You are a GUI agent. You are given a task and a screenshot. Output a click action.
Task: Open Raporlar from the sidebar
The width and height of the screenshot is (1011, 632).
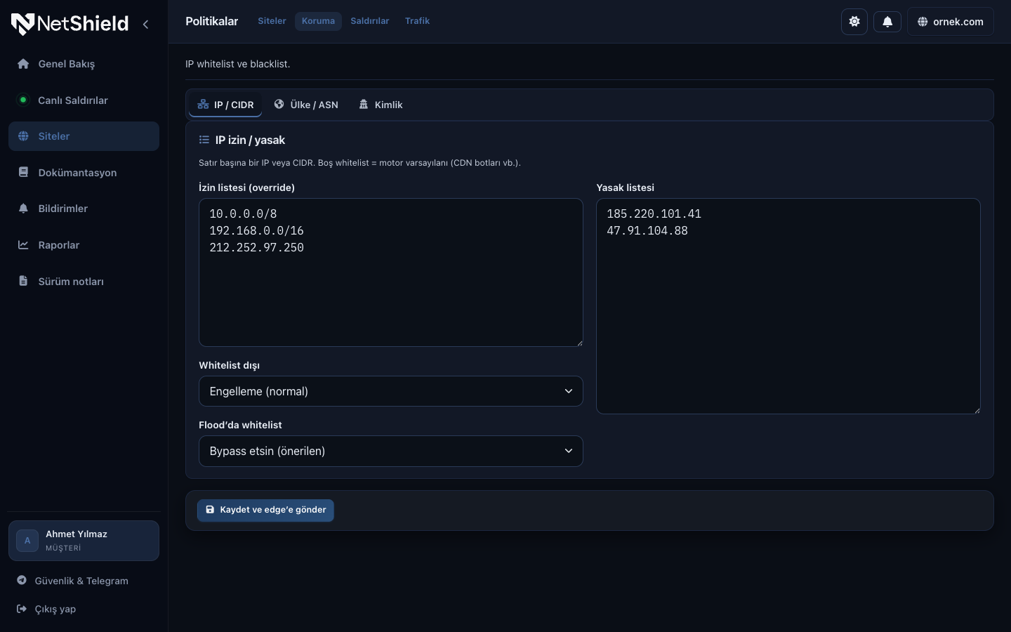pyautogui.click(x=84, y=245)
